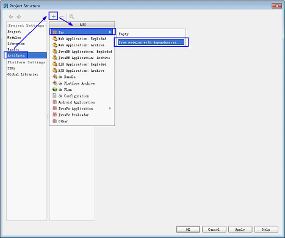The width and height of the screenshot is (285, 238).
Task: Click the dm Bundle icon
Action: pos(55,77)
